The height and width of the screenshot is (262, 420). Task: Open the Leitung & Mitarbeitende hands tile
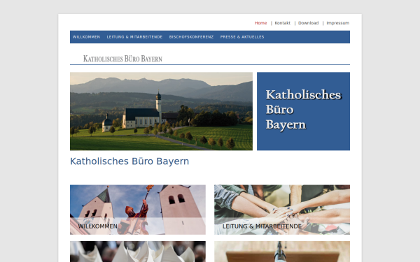click(282, 210)
